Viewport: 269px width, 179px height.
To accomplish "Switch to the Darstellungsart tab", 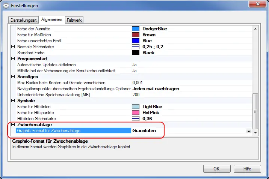I will [x=24, y=20].
